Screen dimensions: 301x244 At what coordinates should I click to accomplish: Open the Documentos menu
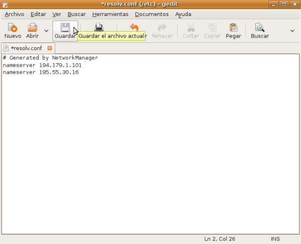pyautogui.click(x=152, y=15)
